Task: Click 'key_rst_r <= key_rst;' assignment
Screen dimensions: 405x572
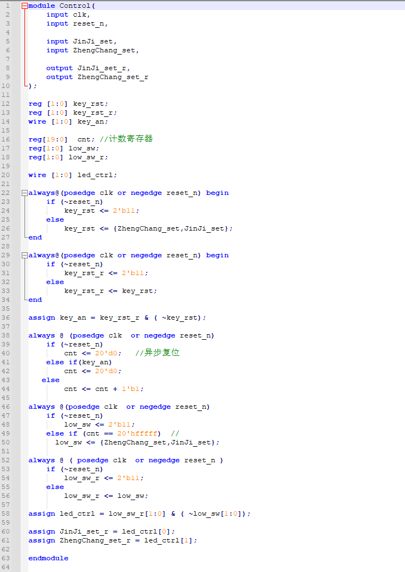Action: (x=111, y=291)
